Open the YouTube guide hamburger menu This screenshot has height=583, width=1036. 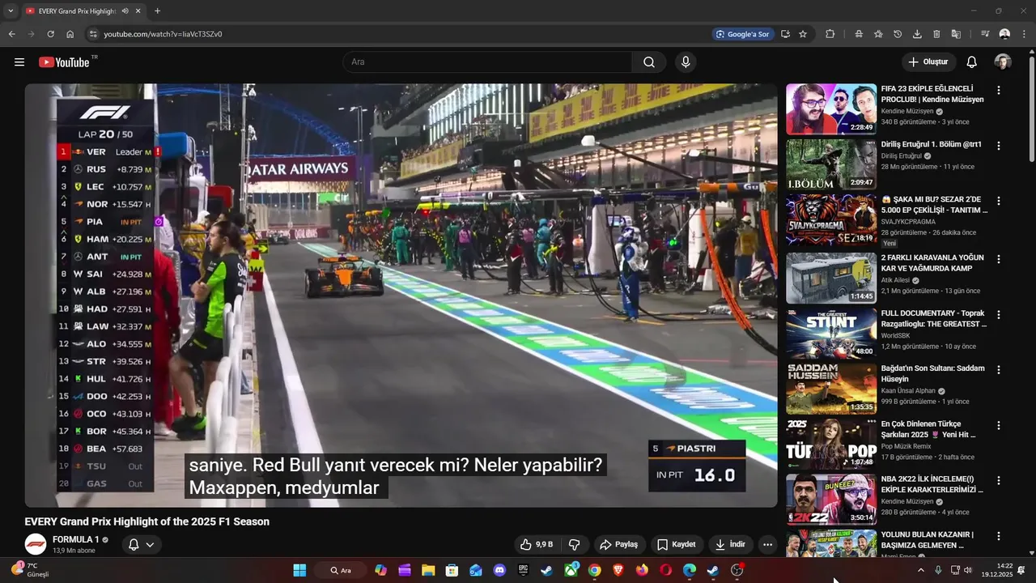pyautogui.click(x=19, y=62)
